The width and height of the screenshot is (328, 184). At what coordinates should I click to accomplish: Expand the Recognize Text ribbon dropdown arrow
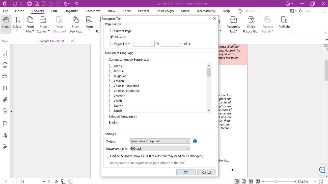coord(236,31)
